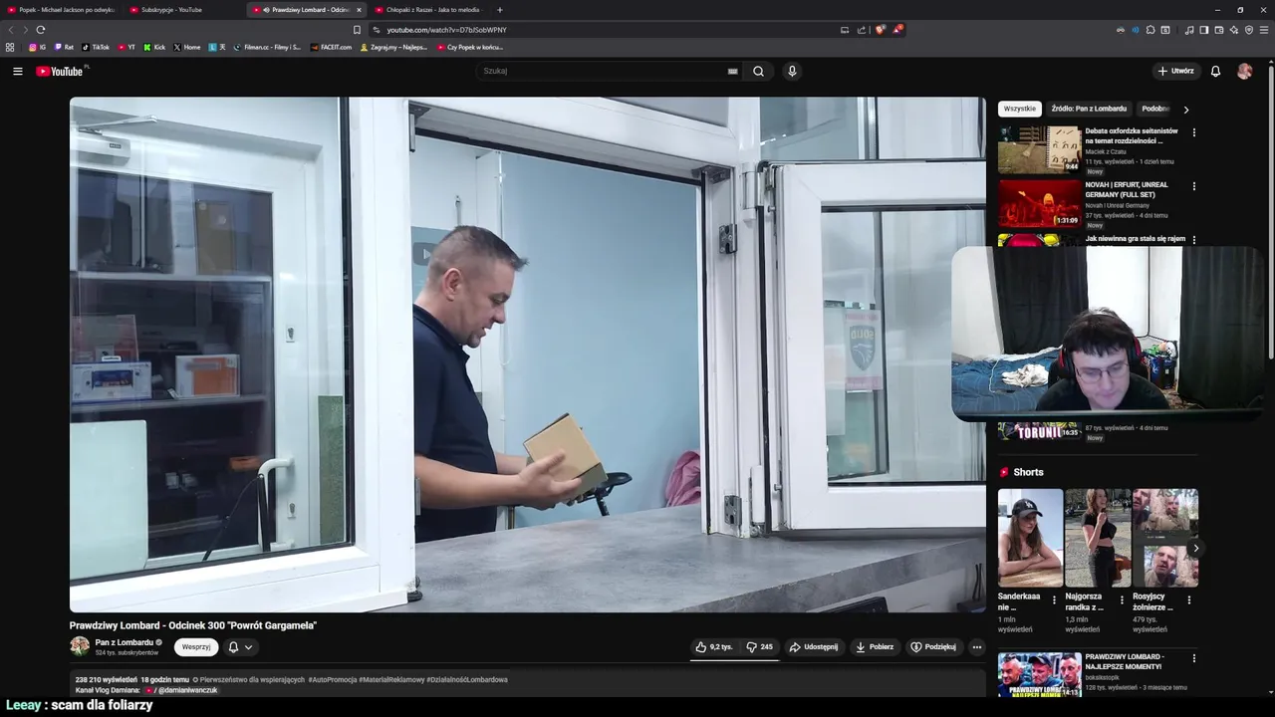The image size is (1275, 717).
Task: Open Pan z Lombardu channel avatar
Action: click(x=80, y=646)
